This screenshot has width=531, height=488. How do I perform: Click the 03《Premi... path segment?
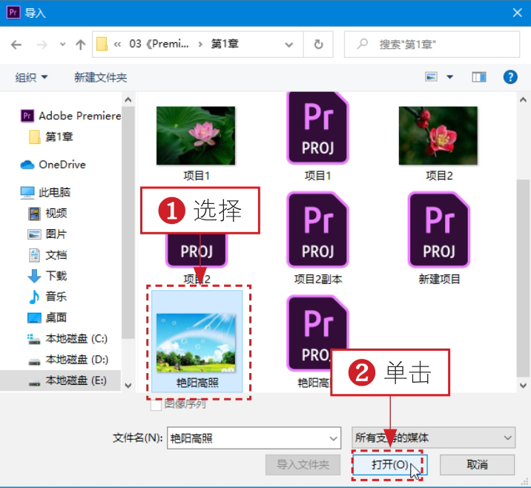(x=159, y=44)
